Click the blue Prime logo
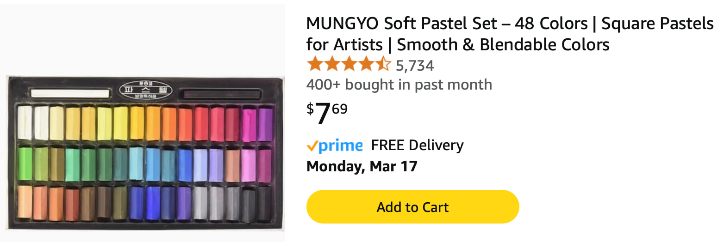The width and height of the screenshot is (724, 242). pos(340,146)
